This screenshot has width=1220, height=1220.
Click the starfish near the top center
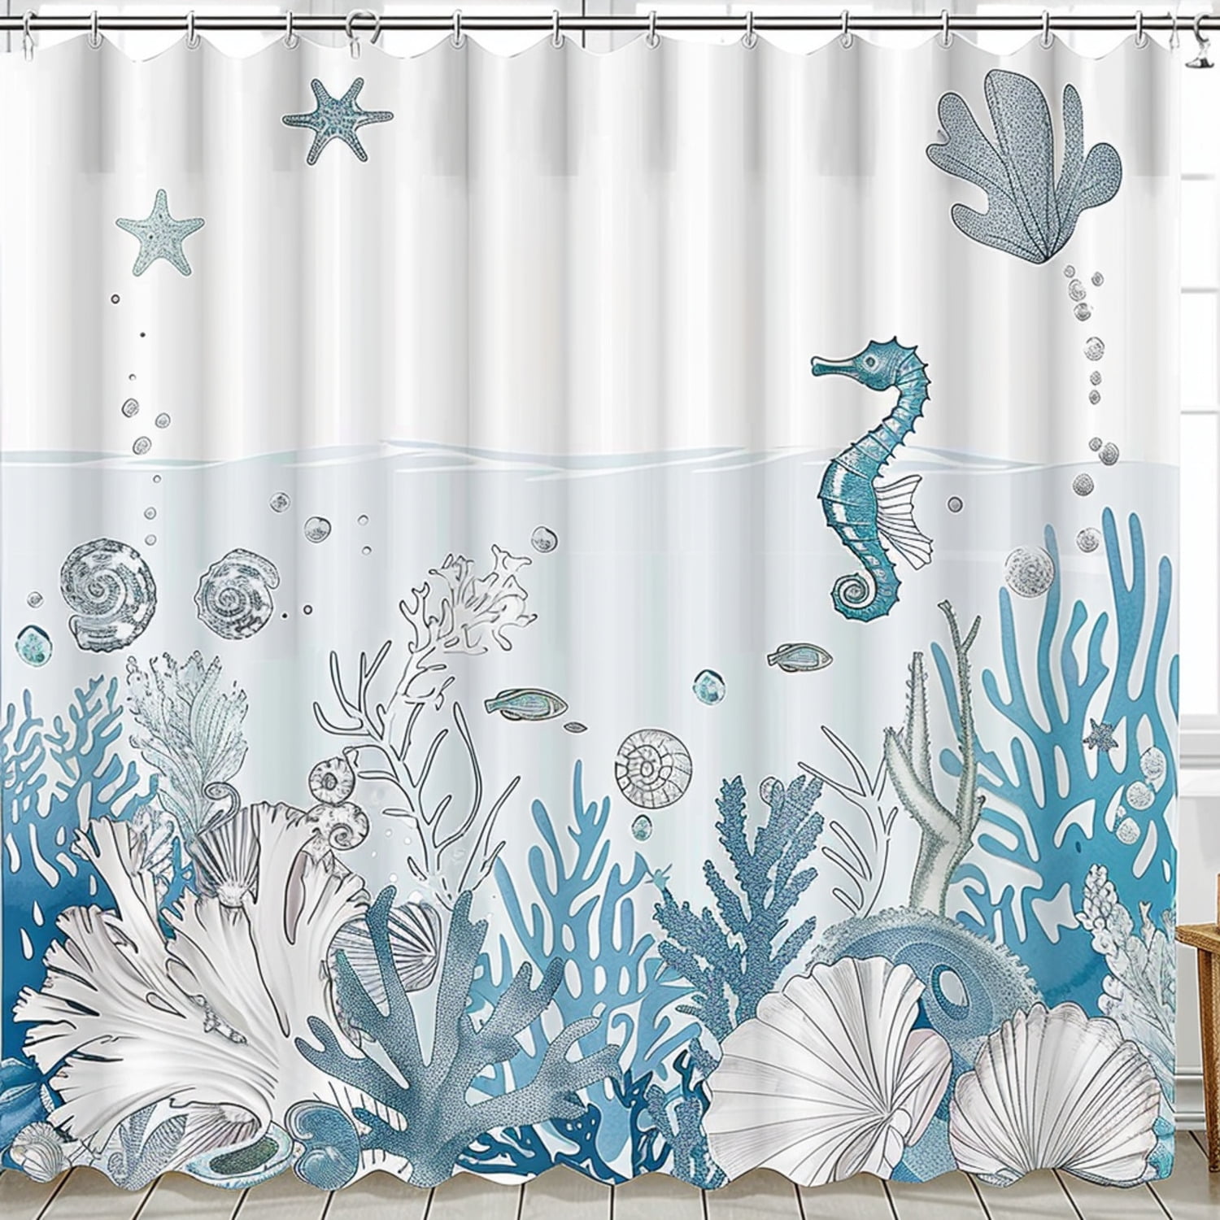tap(333, 118)
